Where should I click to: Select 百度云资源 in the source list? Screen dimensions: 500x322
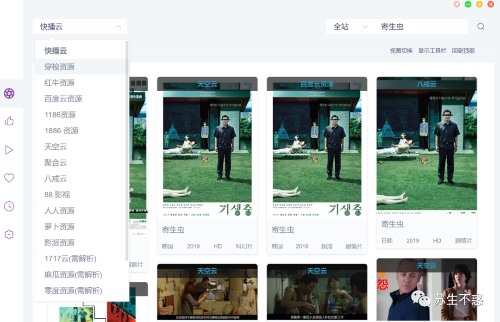click(x=81, y=99)
